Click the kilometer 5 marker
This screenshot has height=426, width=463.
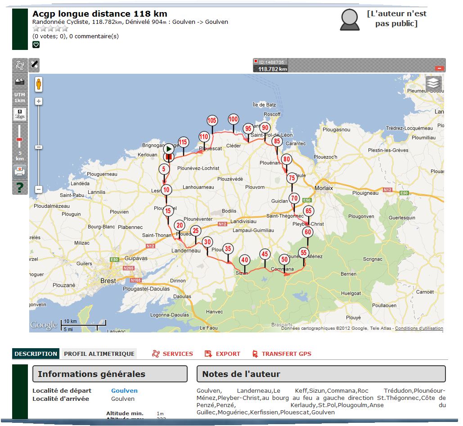164,169
